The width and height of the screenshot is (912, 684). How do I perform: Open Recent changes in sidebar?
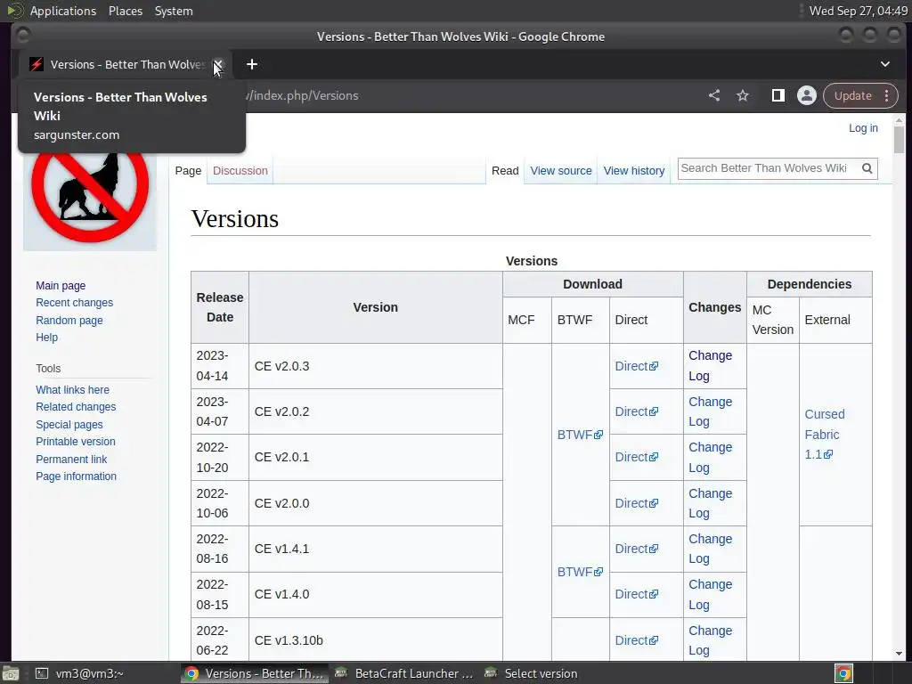point(75,303)
